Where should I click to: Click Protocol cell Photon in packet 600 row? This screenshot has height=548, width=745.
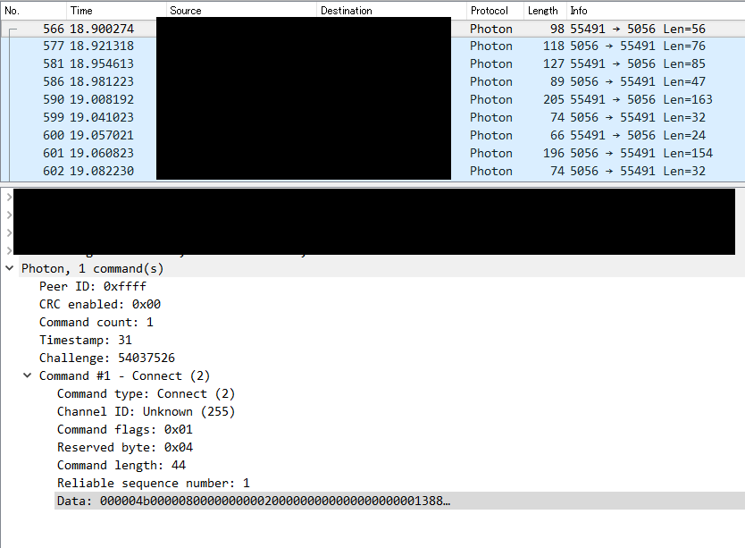point(490,135)
